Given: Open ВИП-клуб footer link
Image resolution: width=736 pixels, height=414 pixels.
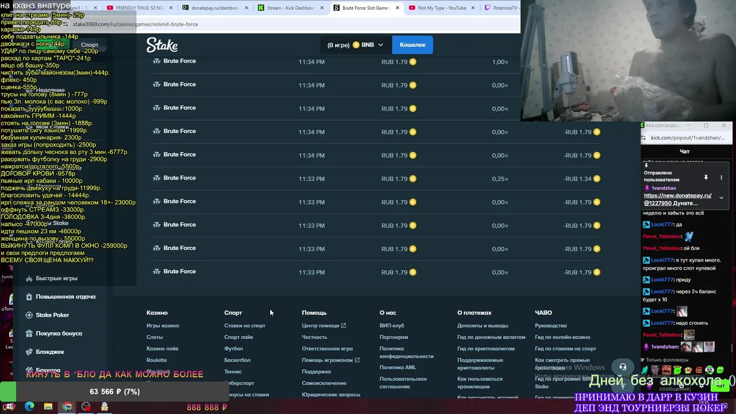Looking at the screenshot, I should [x=392, y=325].
